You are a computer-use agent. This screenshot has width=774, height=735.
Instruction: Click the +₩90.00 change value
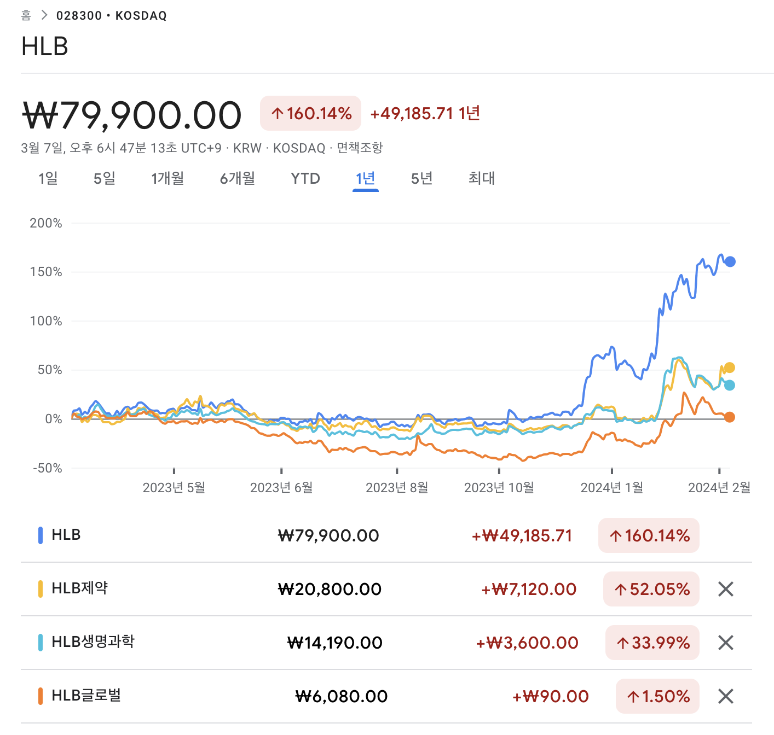[x=551, y=696]
